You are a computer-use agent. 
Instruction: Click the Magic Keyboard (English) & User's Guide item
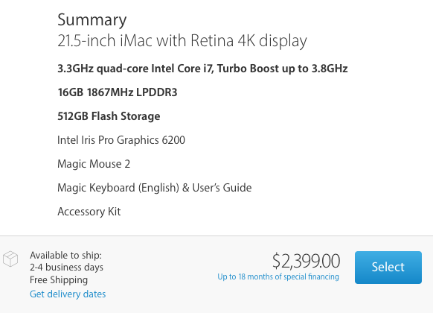[155, 188]
